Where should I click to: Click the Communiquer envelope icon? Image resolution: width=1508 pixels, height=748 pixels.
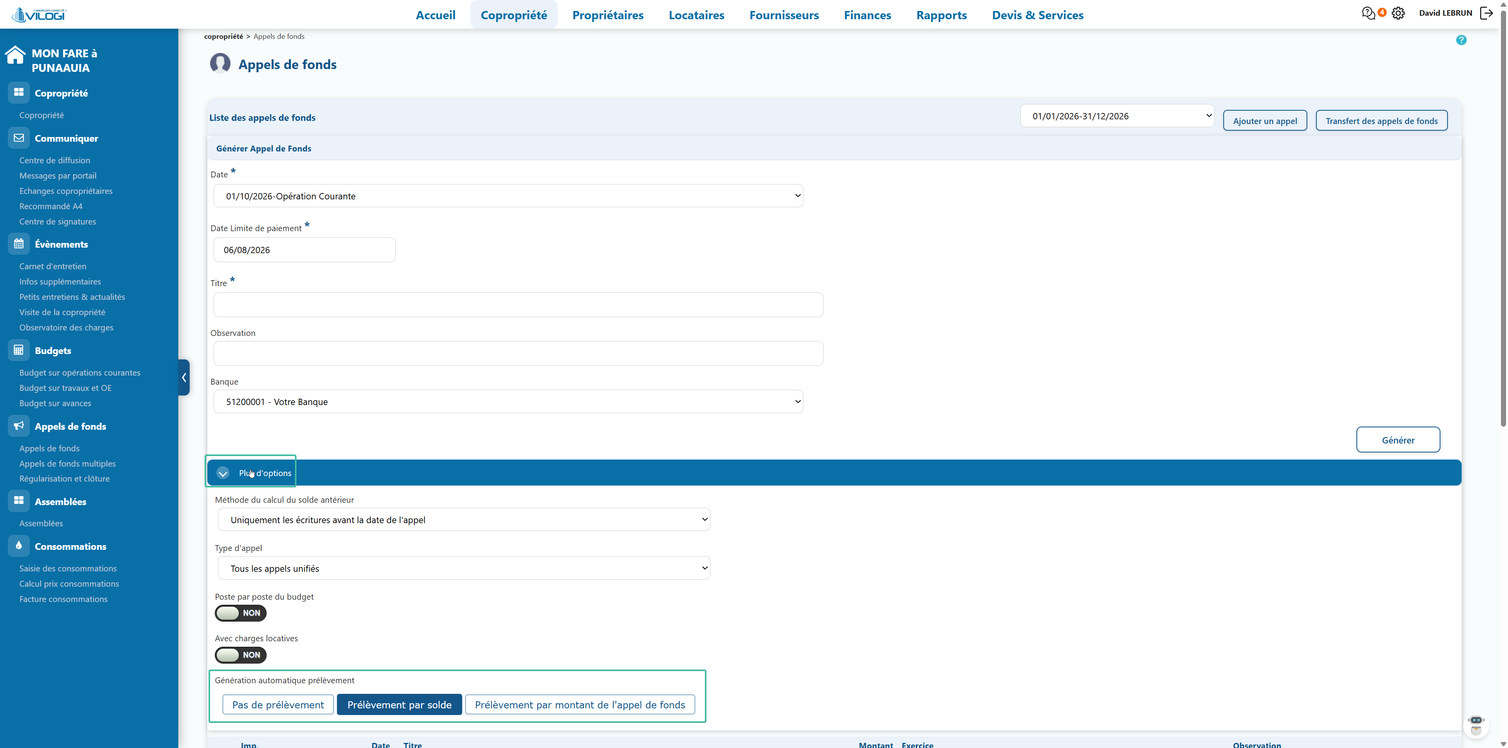point(19,138)
